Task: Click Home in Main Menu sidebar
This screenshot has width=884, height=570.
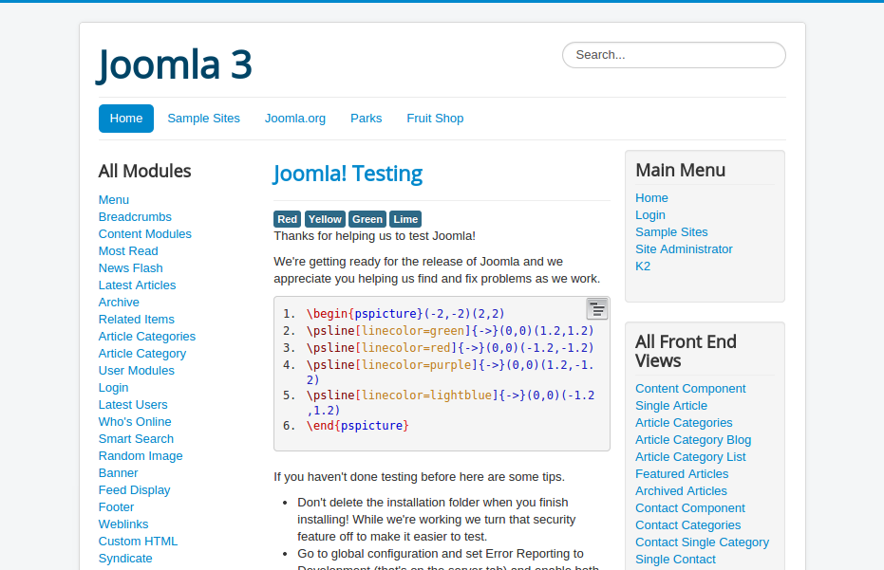Action: 651,198
